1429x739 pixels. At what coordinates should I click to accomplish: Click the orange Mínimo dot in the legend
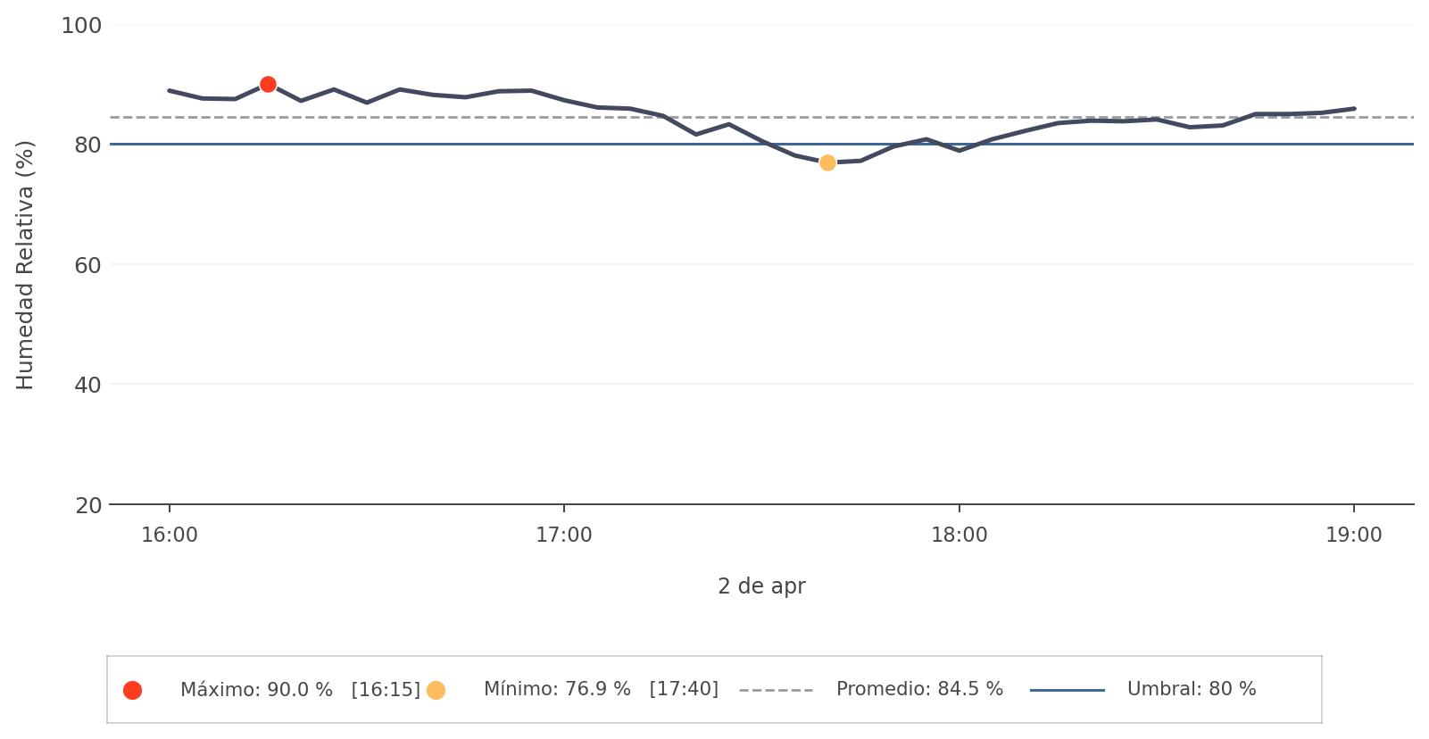pos(436,690)
